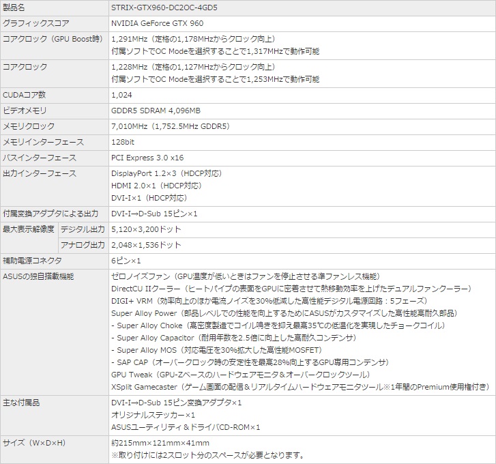This screenshot has height=464, width=496.
Task: Click the 6ピン×1 value
Action: pyautogui.click(x=126, y=261)
